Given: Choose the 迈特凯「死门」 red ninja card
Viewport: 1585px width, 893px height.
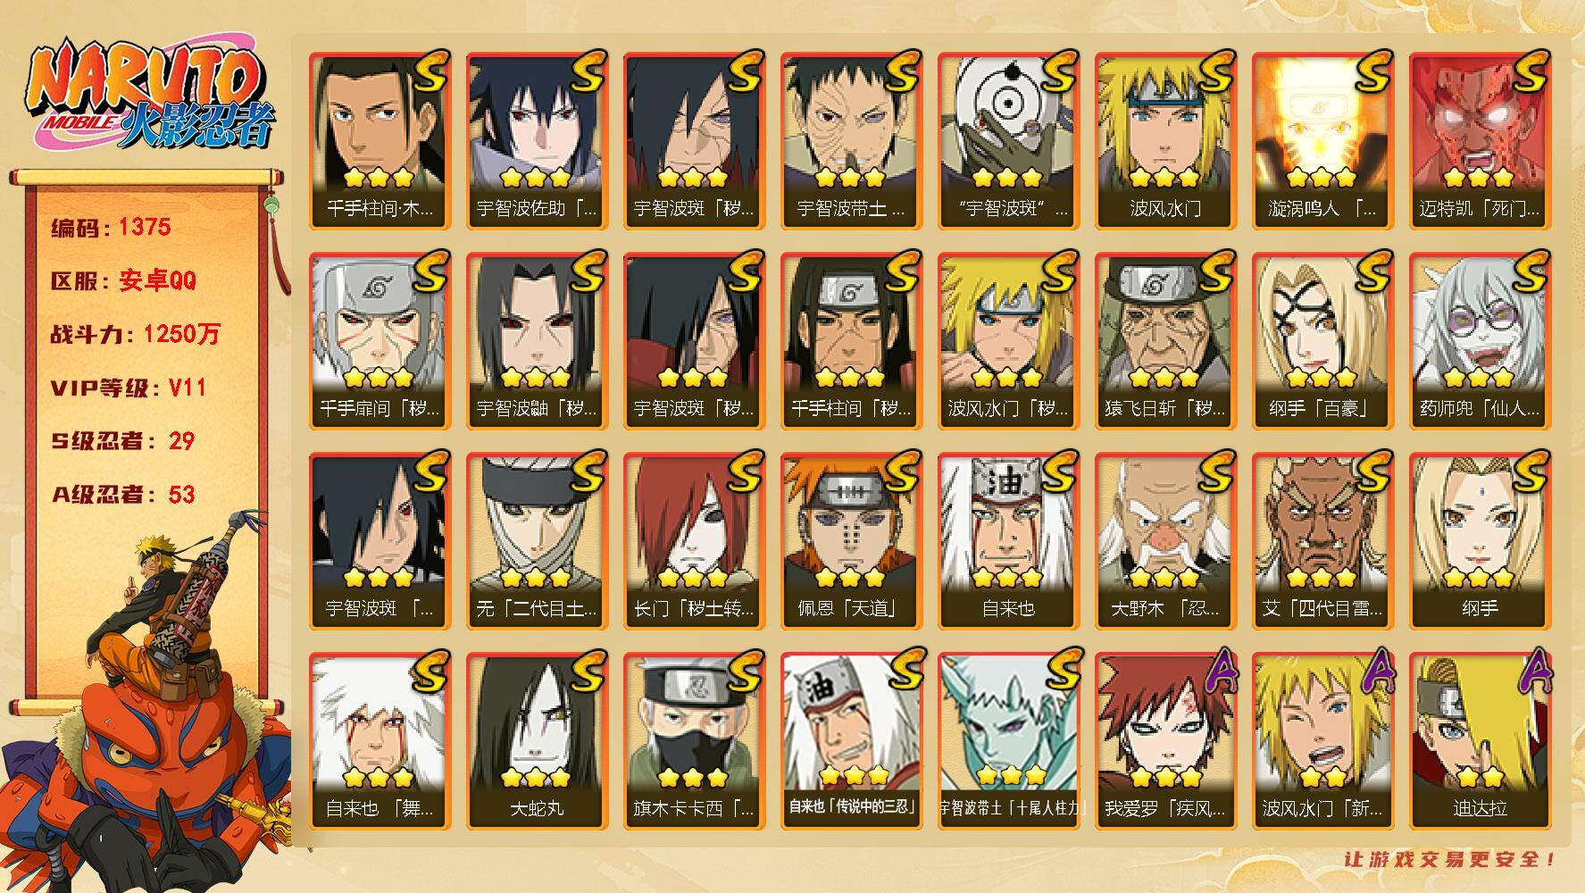Looking at the screenshot, I should 1480,140.
